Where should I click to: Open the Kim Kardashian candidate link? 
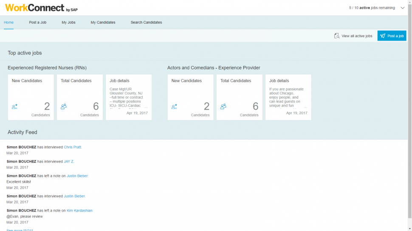tap(80, 210)
